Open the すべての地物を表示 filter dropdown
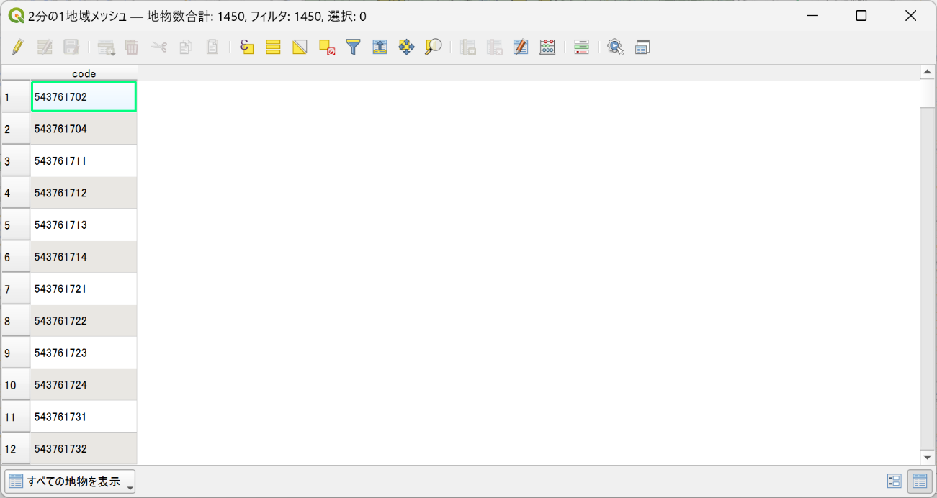 click(x=70, y=481)
